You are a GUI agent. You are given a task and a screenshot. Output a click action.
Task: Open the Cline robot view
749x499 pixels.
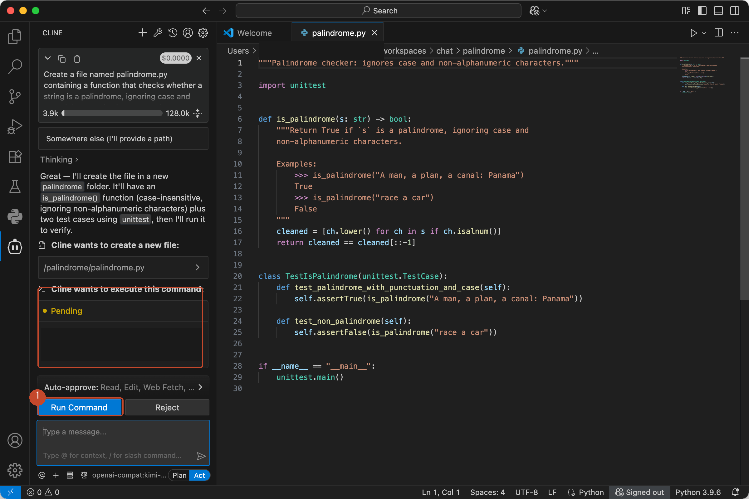15,247
